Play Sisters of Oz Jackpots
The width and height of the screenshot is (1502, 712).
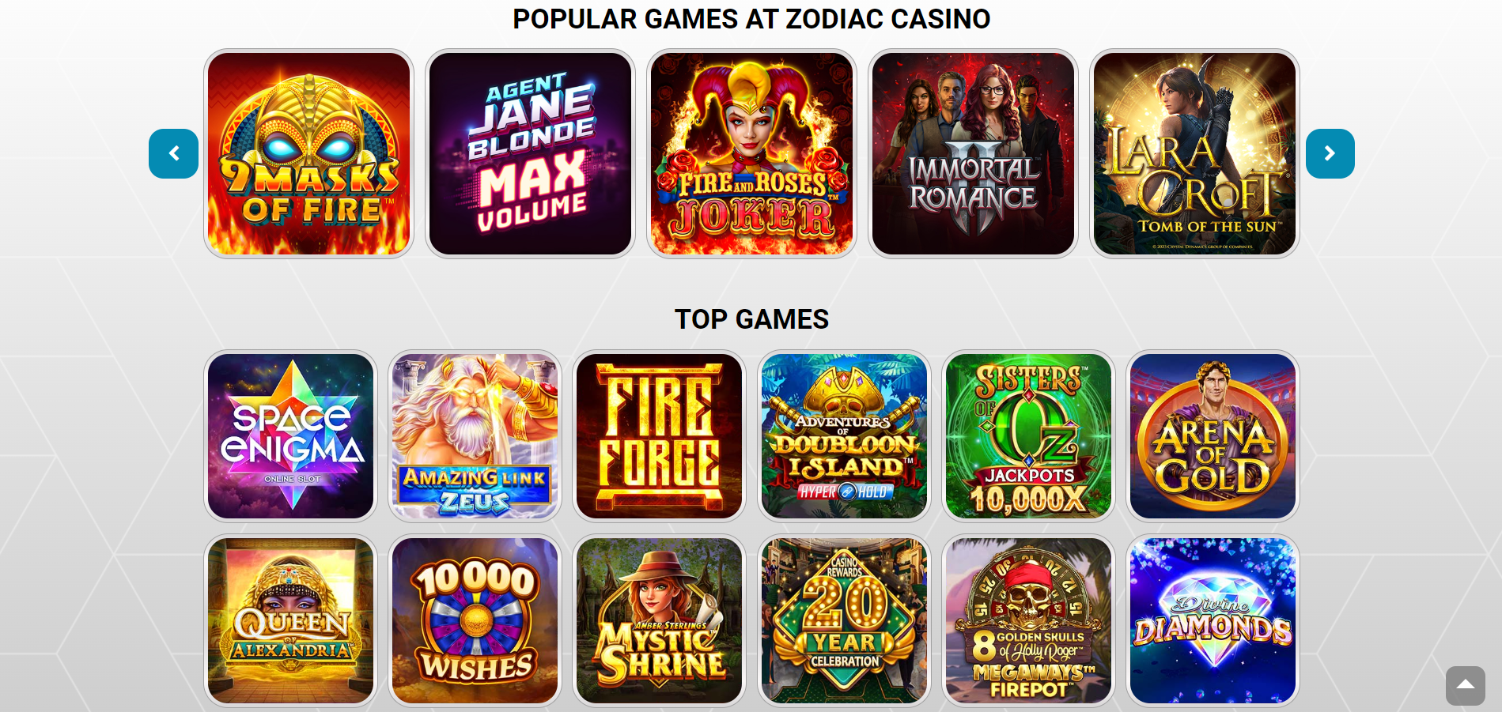pos(1028,436)
